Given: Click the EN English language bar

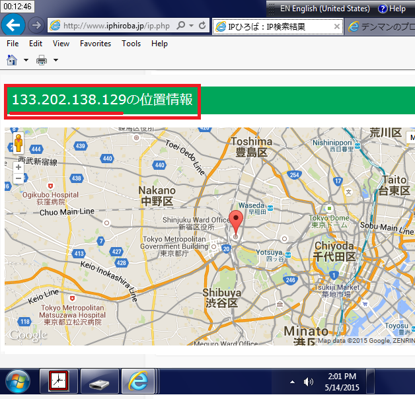Looking at the screenshot, I should (x=324, y=9).
